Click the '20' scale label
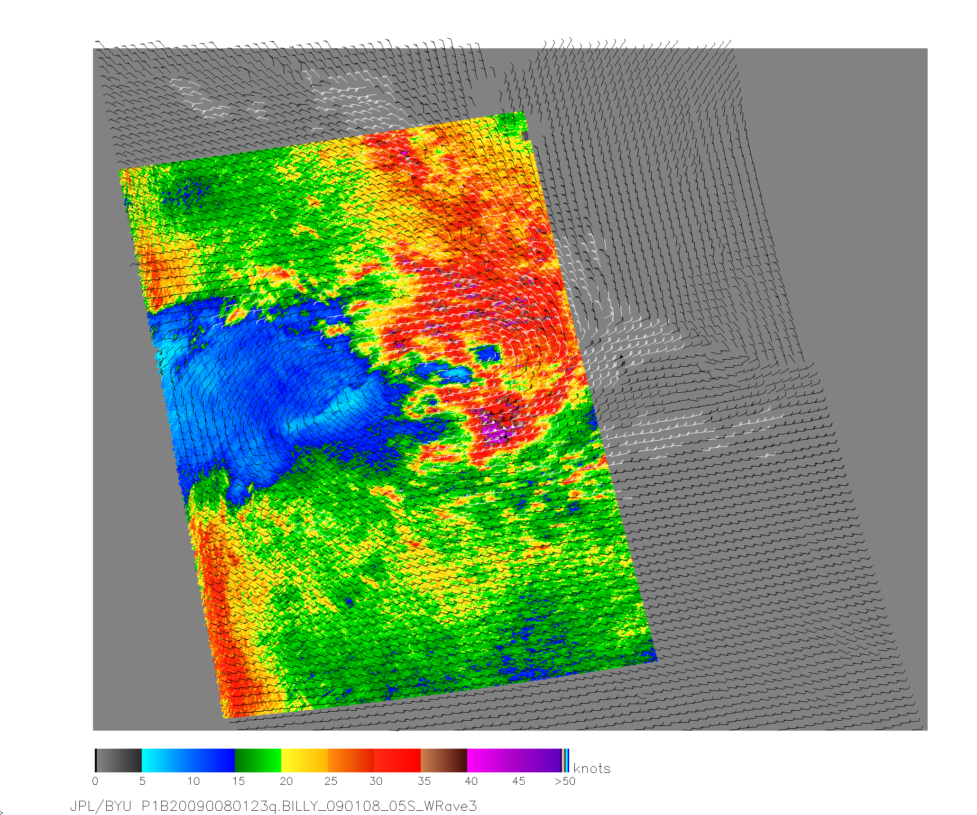Viewport: 977px width, 815px height. 286,781
